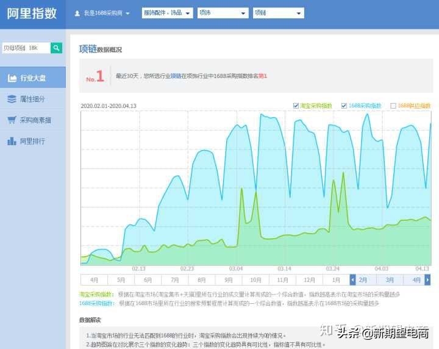Image resolution: width=439 pixels, height=349 pixels.
Task: Toggle the 1688采购指数 checkbox
Action: coord(344,106)
